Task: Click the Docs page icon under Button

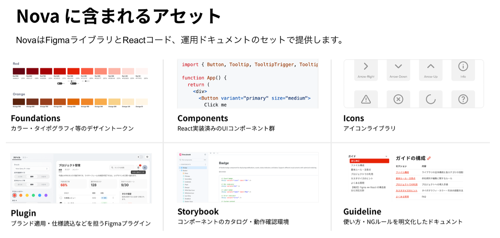Action: coord(183,173)
